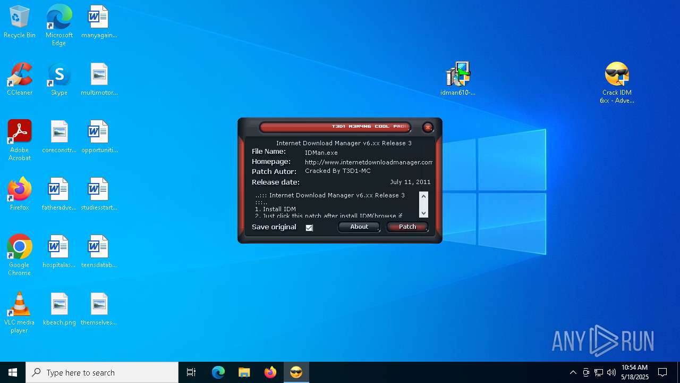
Task: Click the taskbar search box
Action: click(x=102, y=372)
